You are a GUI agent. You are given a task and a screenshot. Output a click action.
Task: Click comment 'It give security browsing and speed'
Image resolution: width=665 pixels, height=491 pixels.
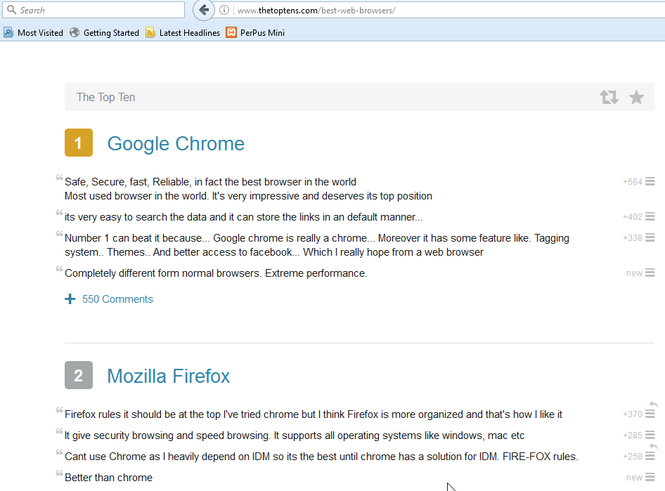tap(295, 436)
